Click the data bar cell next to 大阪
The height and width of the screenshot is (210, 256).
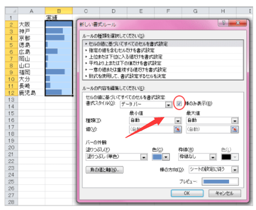59,24
